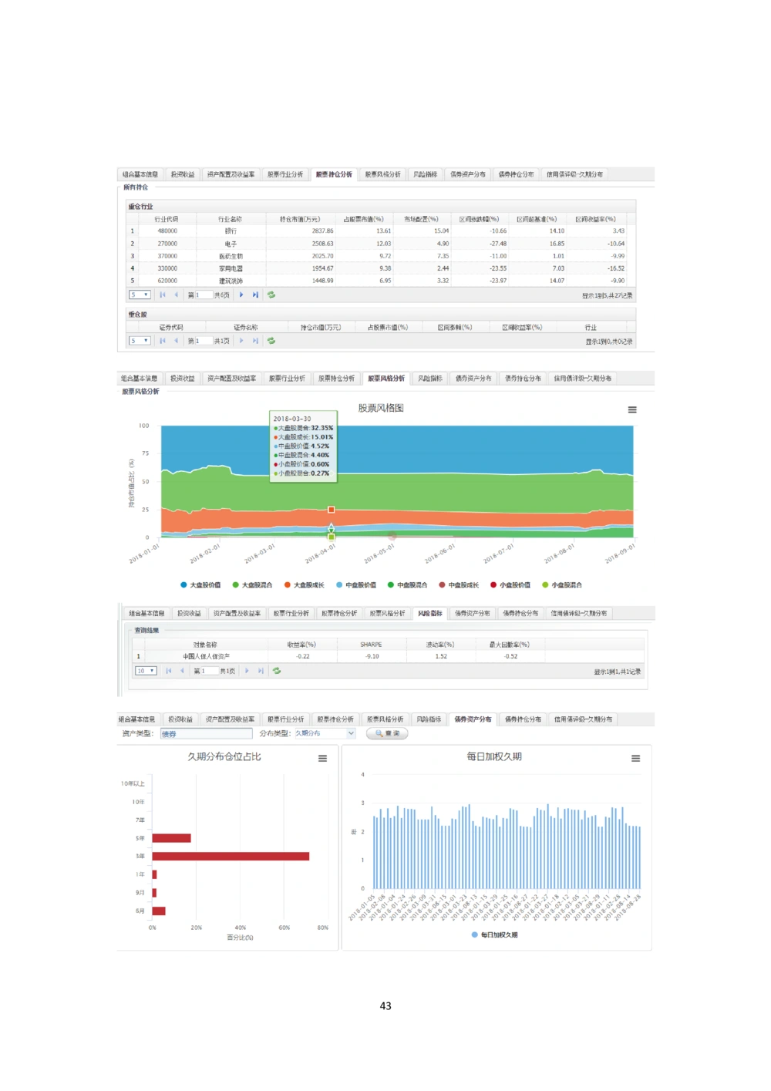Screen dimensions: 771x1091
Task: Jump to last page of 重仓行业 table
Action: click(255, 295)
